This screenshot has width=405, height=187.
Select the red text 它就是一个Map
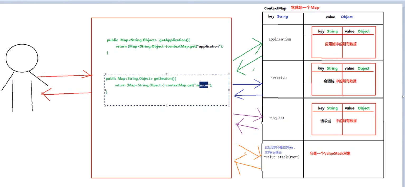point(305,8)
